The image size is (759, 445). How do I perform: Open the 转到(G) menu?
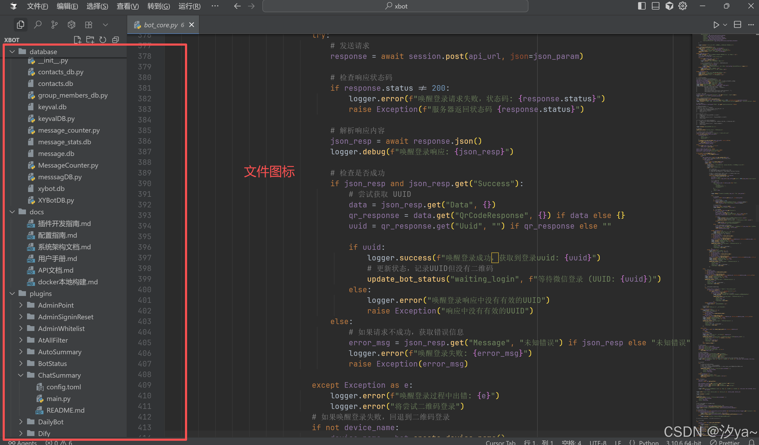click(158, 6)
